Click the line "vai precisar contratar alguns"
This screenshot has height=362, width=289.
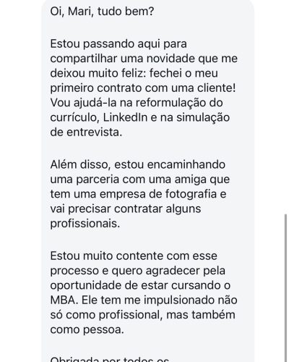pyautogui.click(x=126, y=209)
